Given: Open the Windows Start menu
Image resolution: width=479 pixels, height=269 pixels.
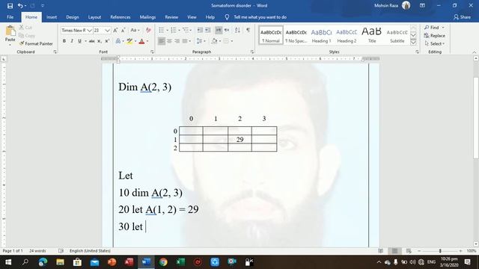Looking at the screenshot, I should 8,262.
